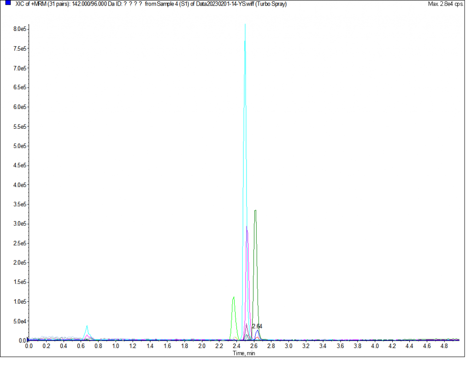Click the 1.0 x-axis time tick

click(x=116, y=346)
